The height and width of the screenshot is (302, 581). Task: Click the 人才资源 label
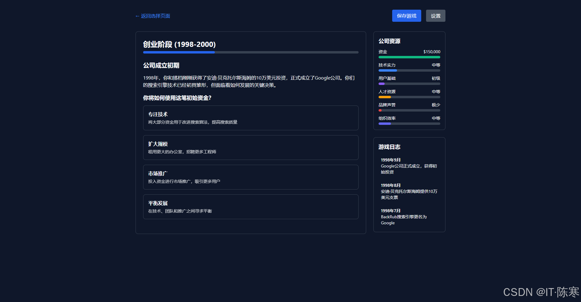387,92
